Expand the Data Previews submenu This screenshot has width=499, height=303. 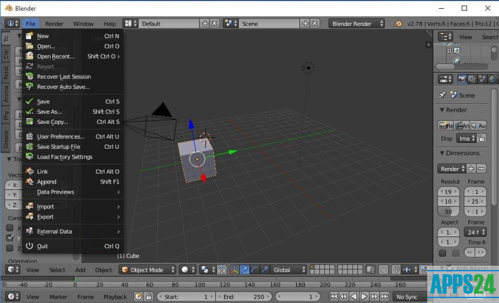(x=72, y=192)
